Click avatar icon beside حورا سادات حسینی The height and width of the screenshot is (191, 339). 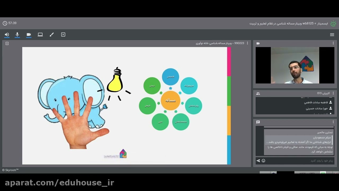pos(331,108)
